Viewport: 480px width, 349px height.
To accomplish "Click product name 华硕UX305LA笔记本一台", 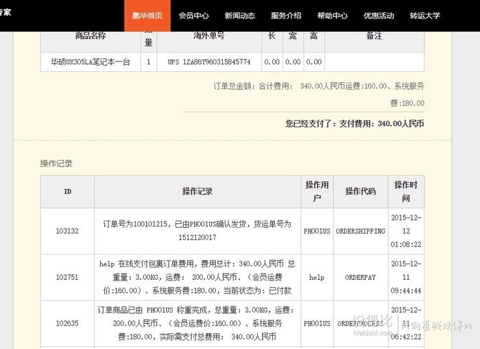I will click(x=91, y=62).
